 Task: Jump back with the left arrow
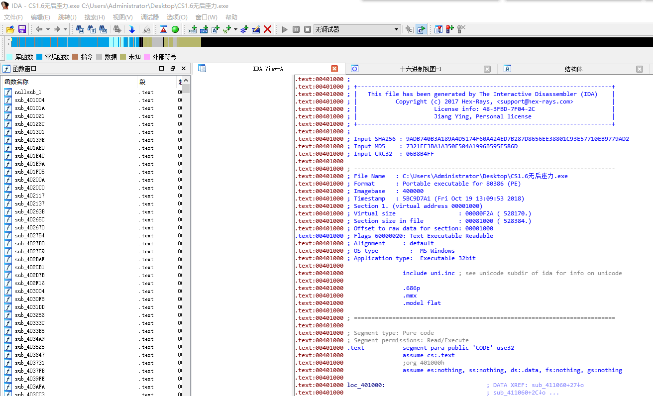[x=39, y=29]
